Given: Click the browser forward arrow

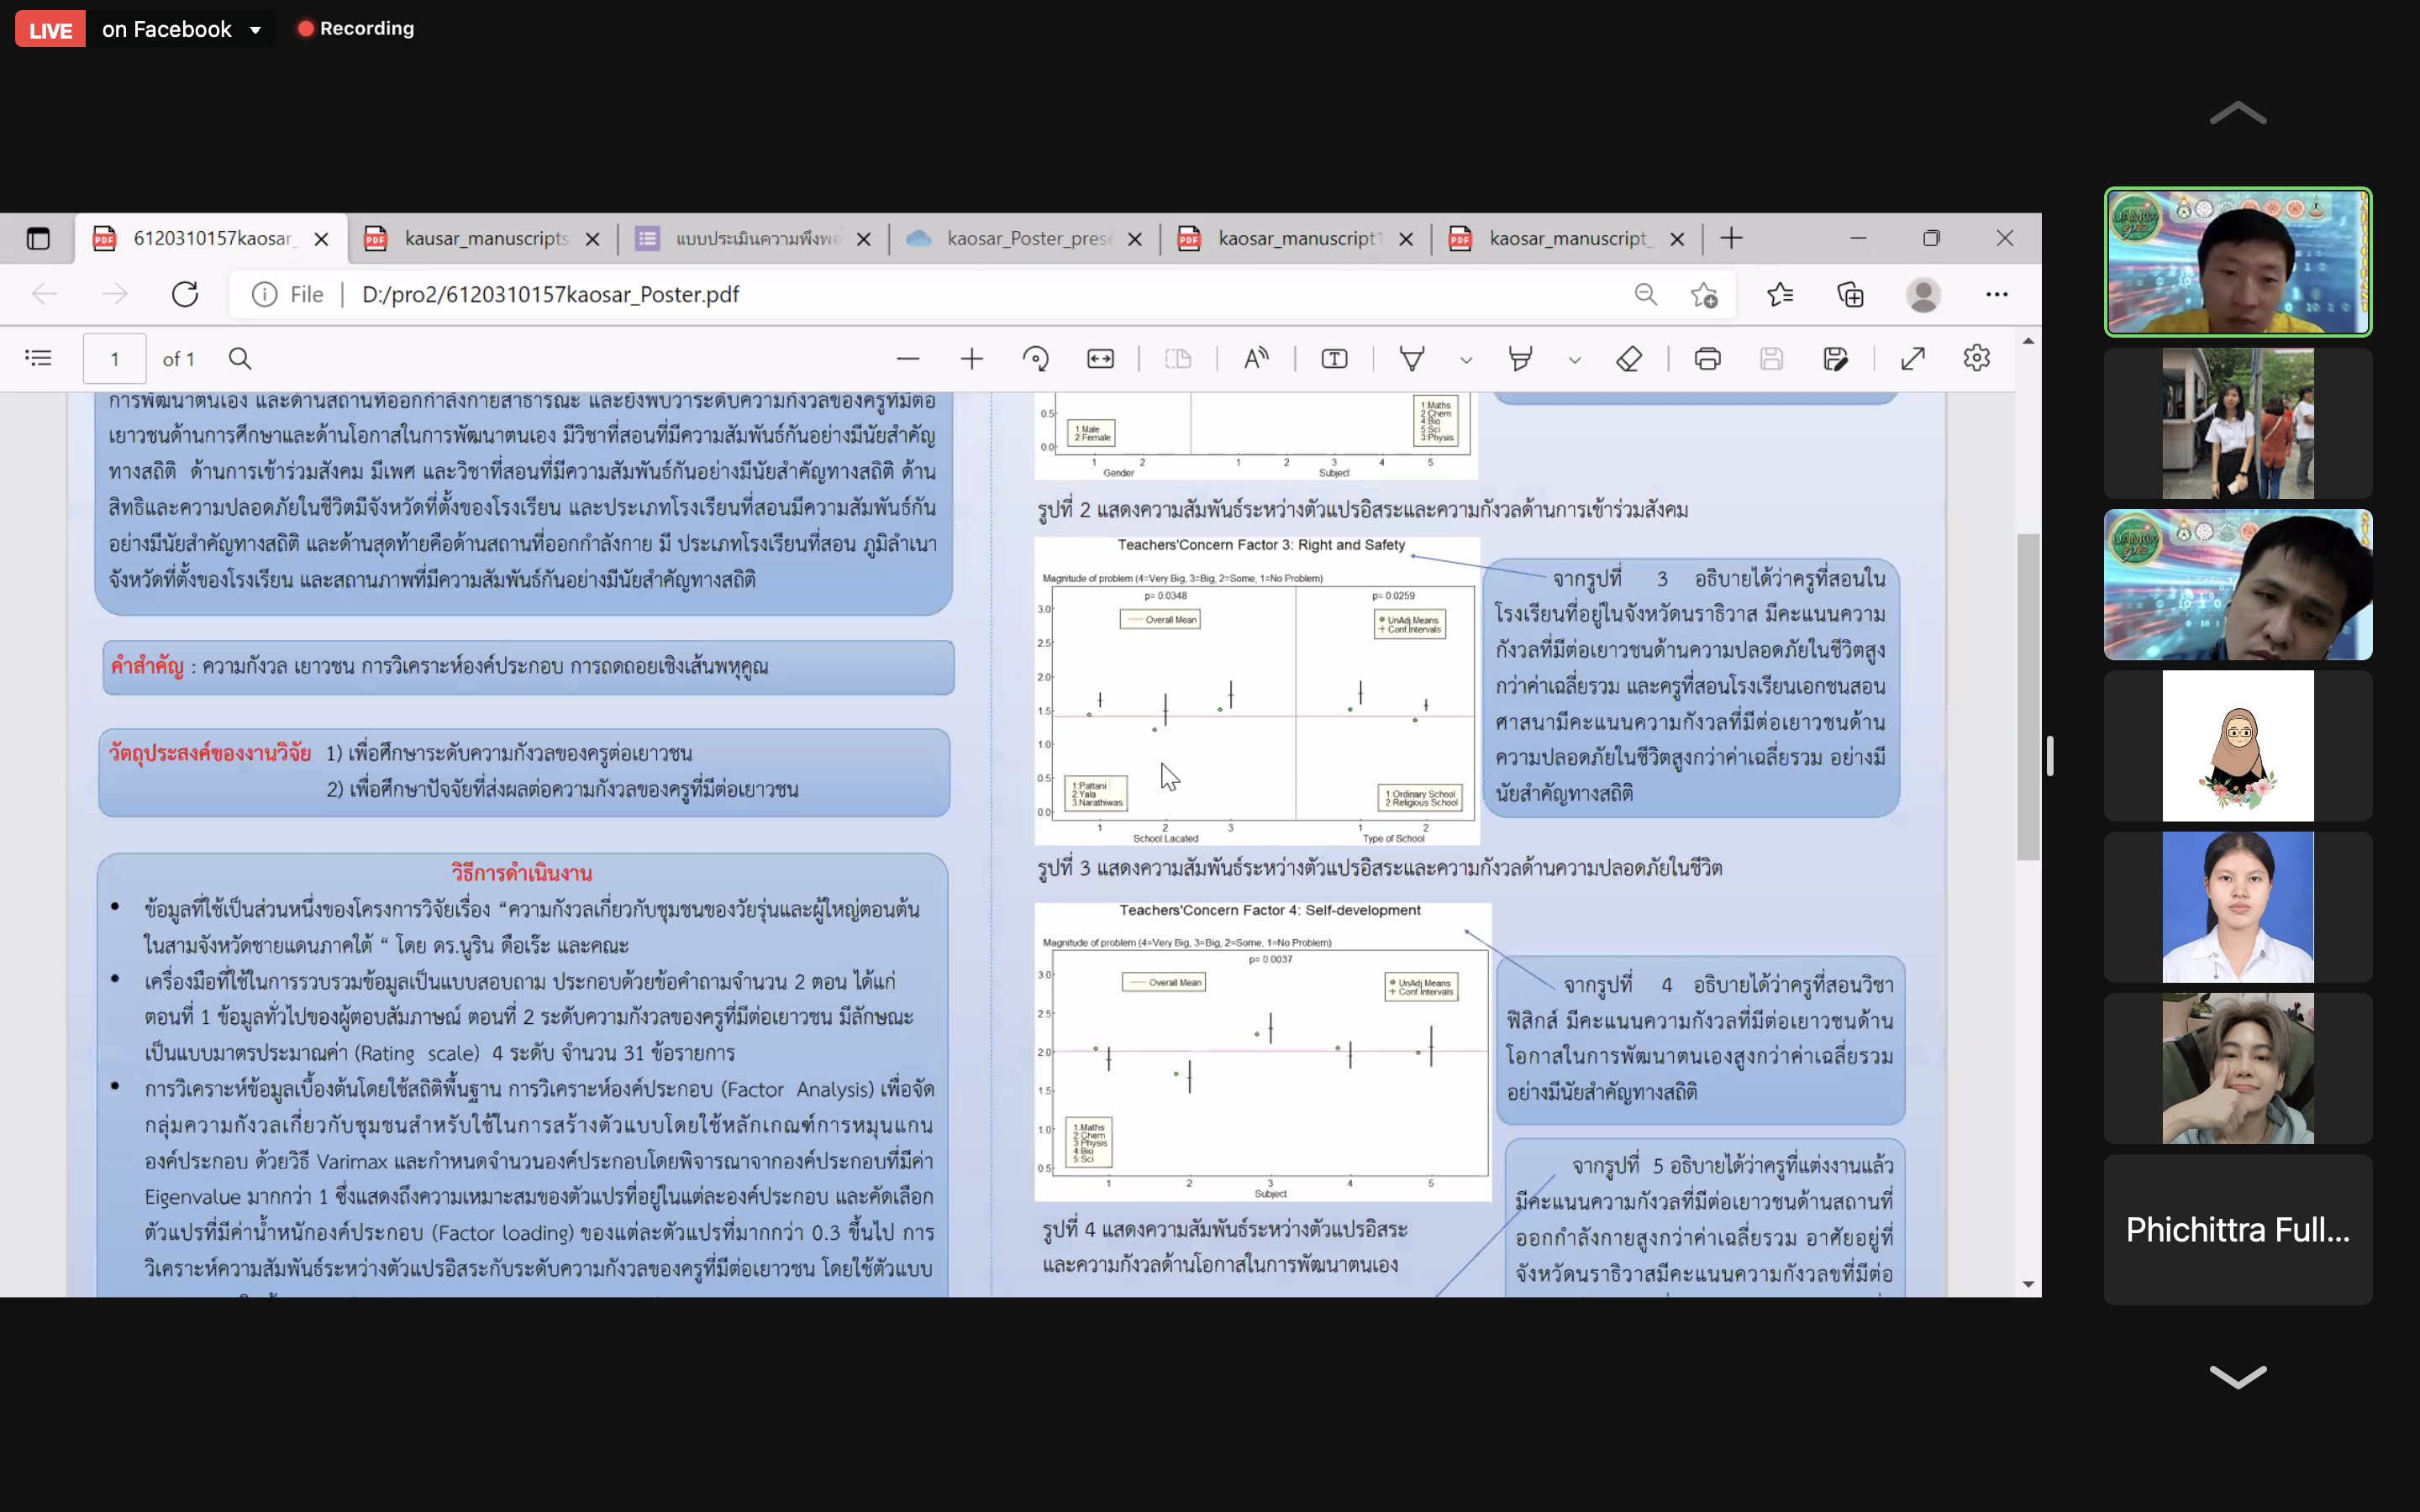Looking at the screenshot, I should pyautogui.click(x=115, y=294).
